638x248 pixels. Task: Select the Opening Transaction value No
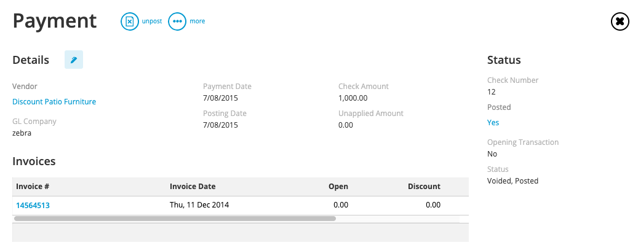pyautogui.click(x=492, y=154)
